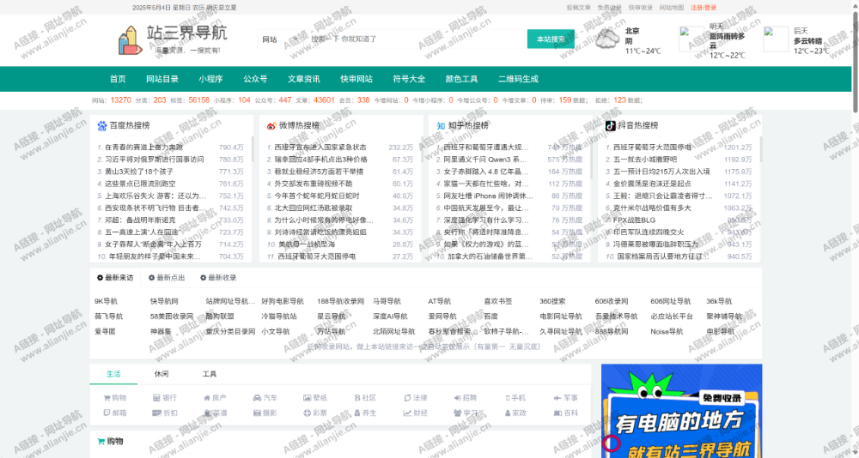The width and height of the screenshot is (859, 458).
Task: Open 小程序 in the navigation bar
Action: [211, 79]
